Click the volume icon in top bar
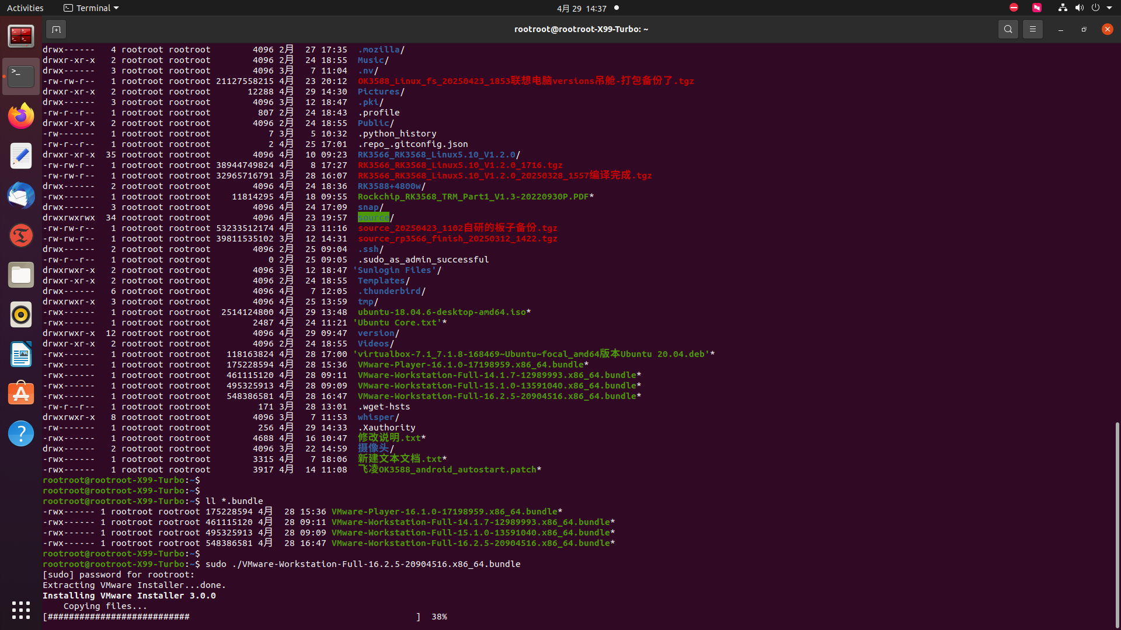This screenshot has height=630, width=1121. (x=1079, y=8)
